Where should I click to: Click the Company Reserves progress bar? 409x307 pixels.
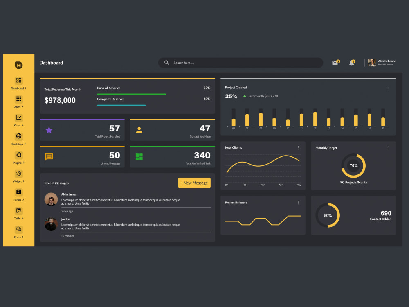(121, 105)
